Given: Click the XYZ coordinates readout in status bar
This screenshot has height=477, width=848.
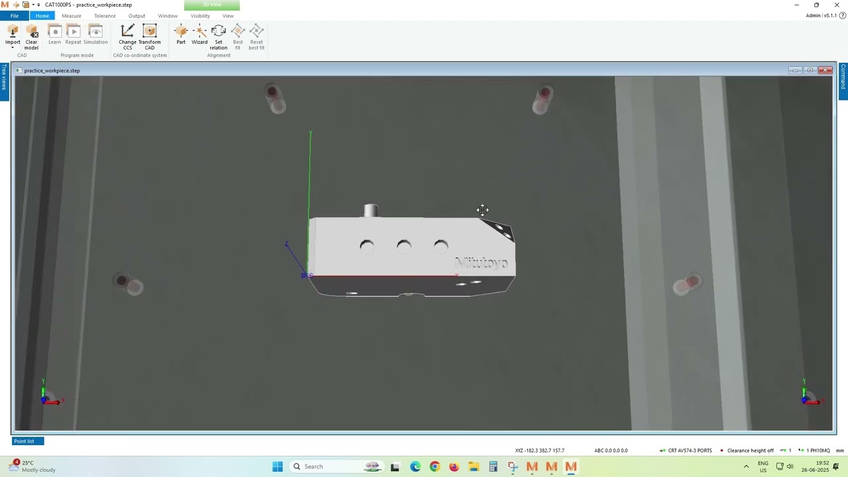Looking at the screenshot, I should (539, 450).
